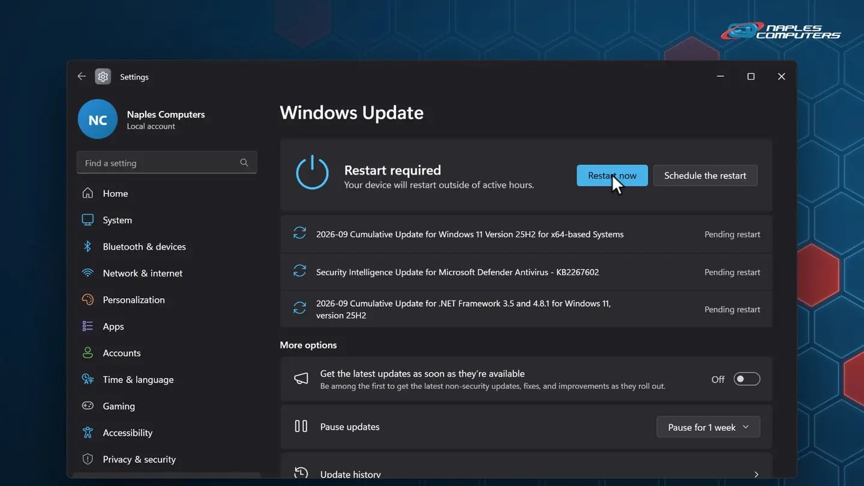This screenshot has width=864, height=486.
Task: Click Security Intelligence Update KB2267602 text
Action: click(x=457, y=272)
